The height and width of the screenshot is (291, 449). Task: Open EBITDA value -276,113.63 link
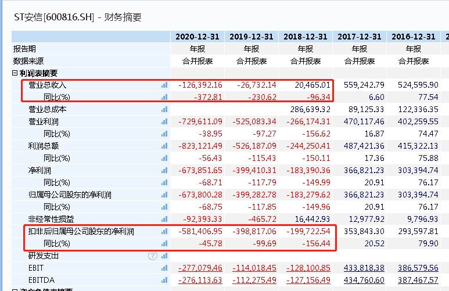pyautogui.click(x=200, y=280)
